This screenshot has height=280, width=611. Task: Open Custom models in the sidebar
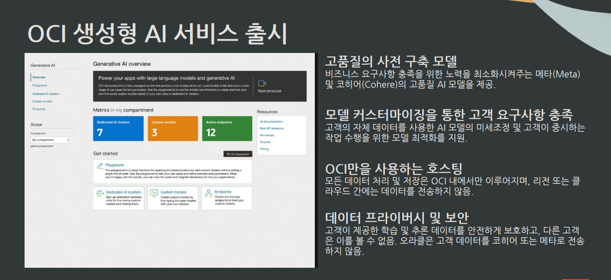pos(42,101)
